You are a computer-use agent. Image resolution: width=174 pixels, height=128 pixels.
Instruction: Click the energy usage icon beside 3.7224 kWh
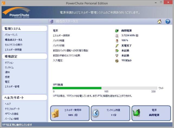pos(117,36)
